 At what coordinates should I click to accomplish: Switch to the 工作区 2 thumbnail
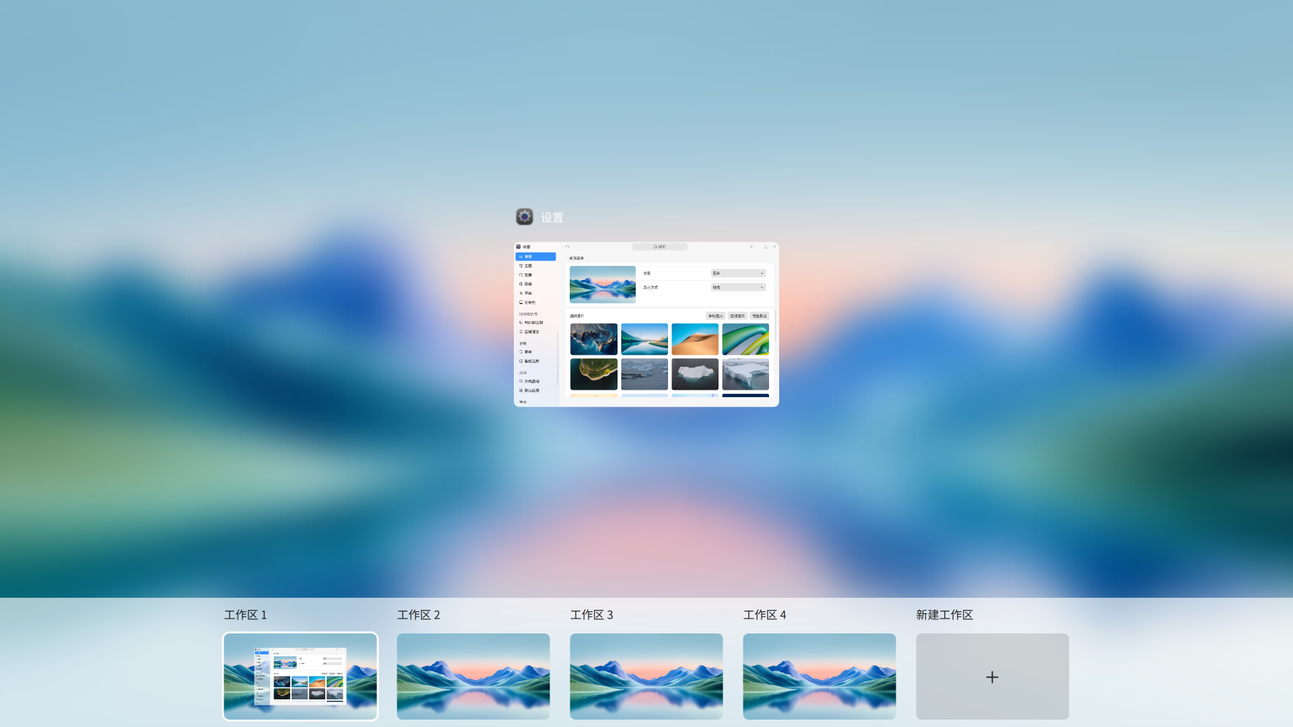[473, 676]
